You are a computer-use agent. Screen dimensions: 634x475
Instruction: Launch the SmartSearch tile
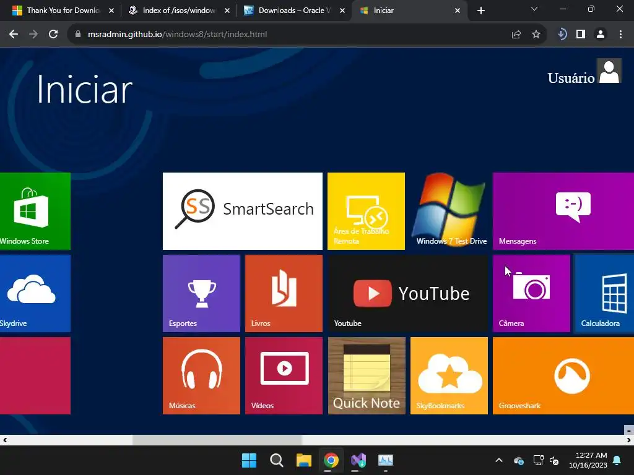[243, 212]
